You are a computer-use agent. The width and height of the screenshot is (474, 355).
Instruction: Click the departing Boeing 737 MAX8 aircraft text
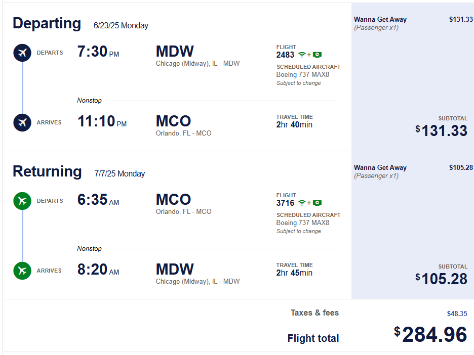point(303,74)
